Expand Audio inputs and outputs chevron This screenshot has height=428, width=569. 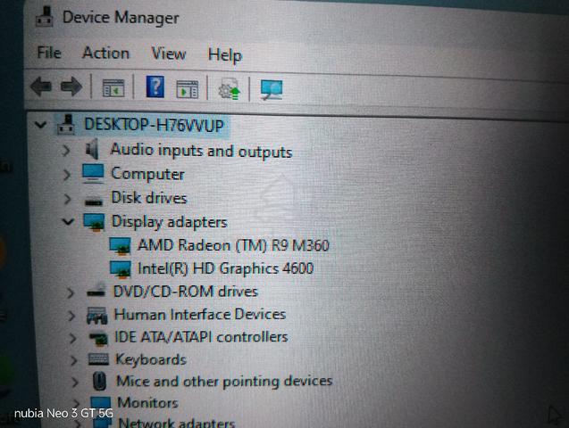[x=66, y=151]
